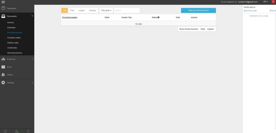
Task: Click the Expenses chart icon
Action: [3, 59]
